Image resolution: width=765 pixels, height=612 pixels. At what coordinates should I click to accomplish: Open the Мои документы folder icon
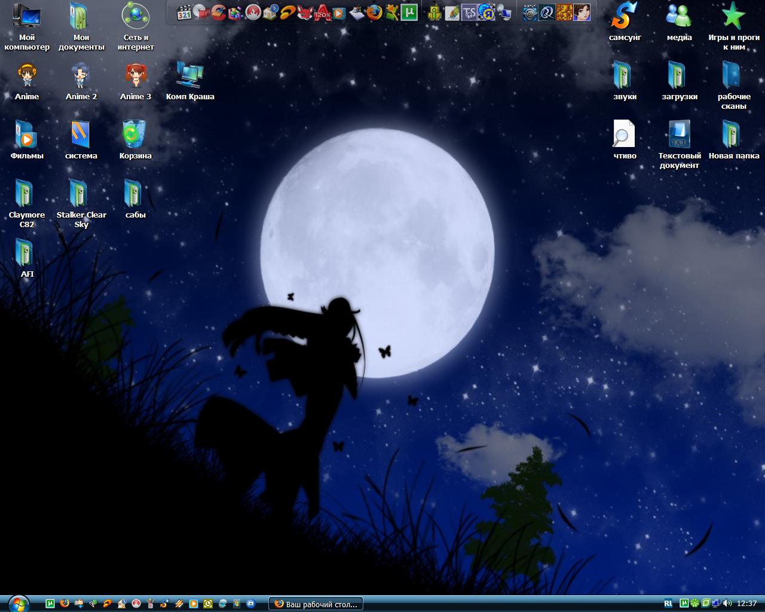[x=81, y=27]
